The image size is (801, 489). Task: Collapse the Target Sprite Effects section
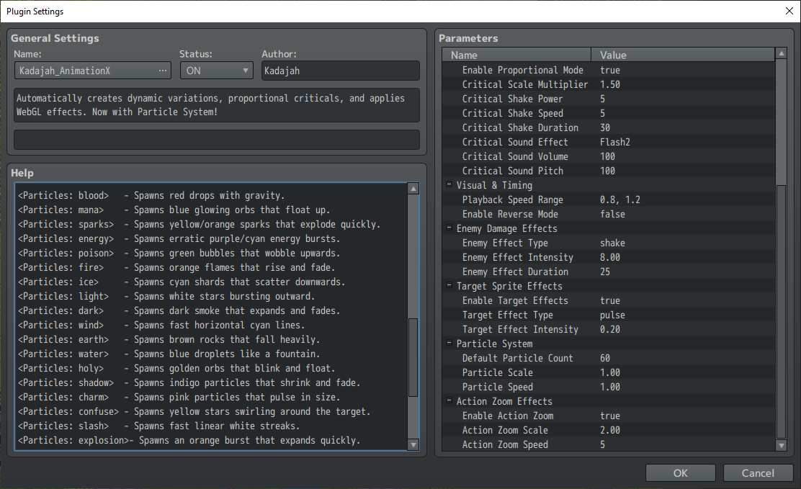[449, 285]
